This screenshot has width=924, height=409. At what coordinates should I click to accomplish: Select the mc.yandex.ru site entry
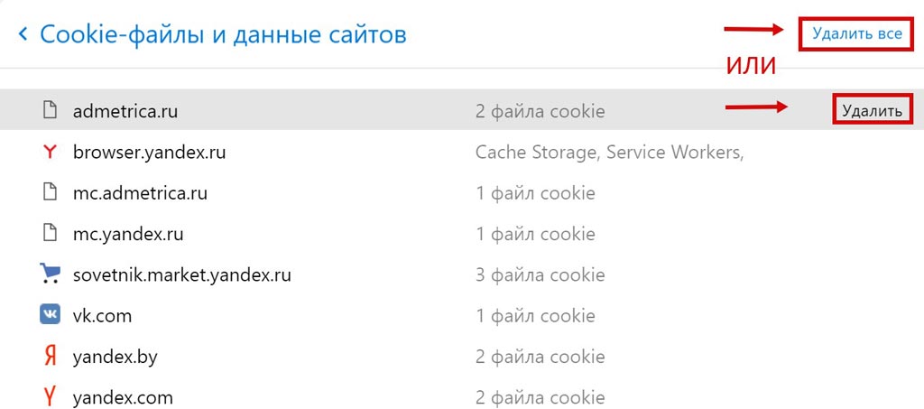(128, 234)
